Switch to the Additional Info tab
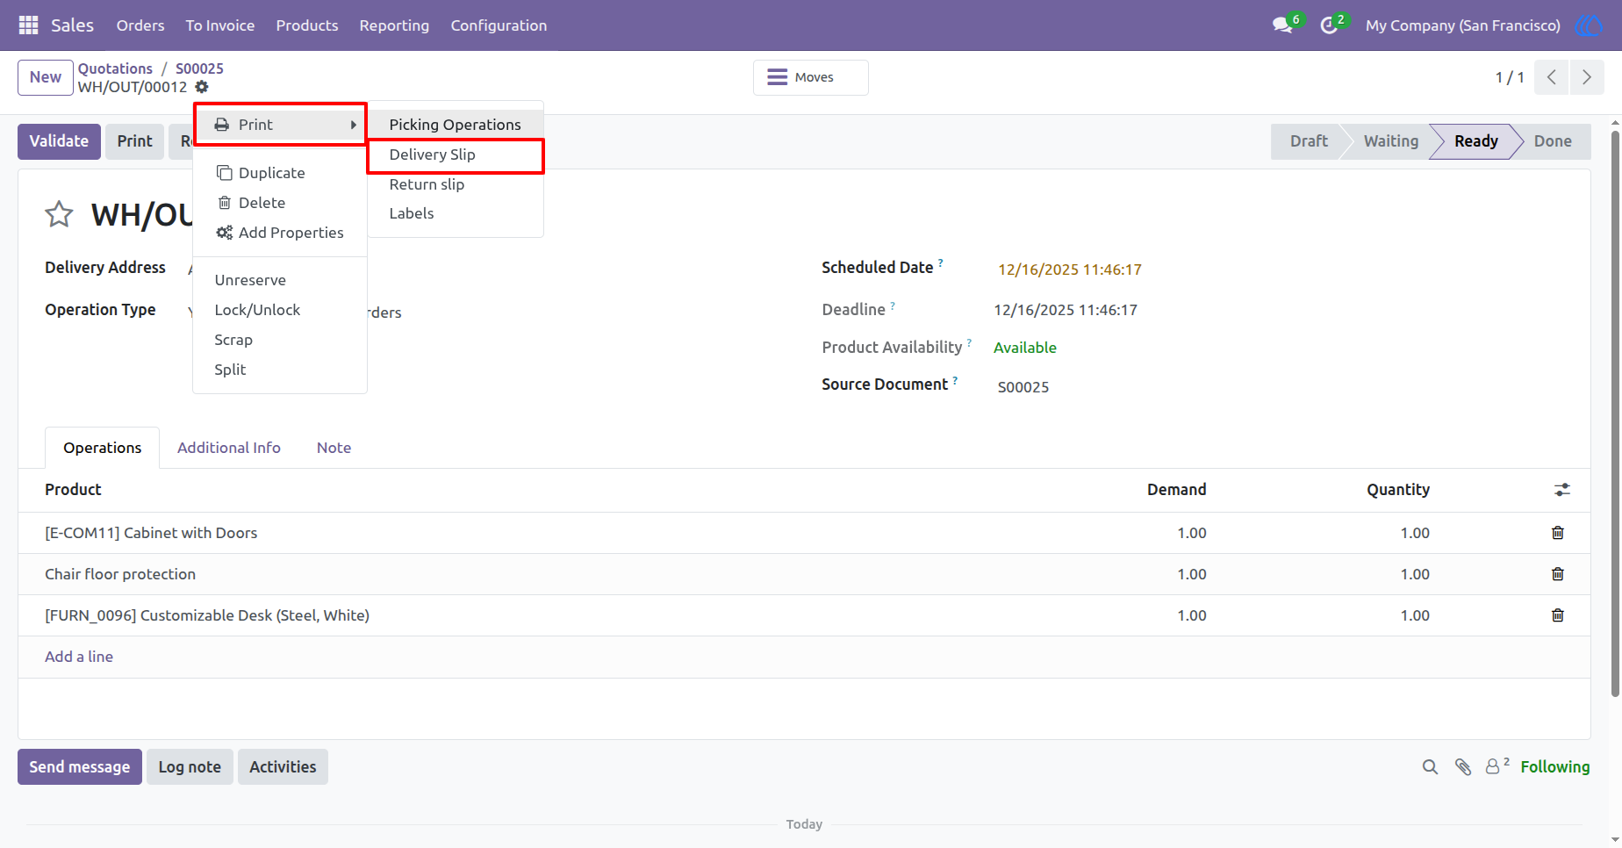 (229, 448)
